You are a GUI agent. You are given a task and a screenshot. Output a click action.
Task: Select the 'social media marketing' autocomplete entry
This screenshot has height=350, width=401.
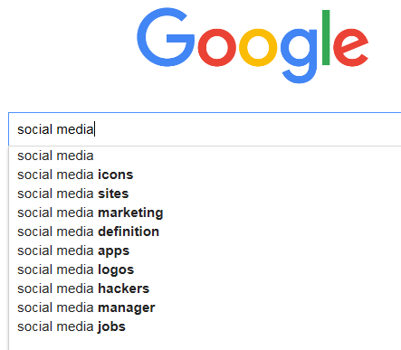click(205, 213)
